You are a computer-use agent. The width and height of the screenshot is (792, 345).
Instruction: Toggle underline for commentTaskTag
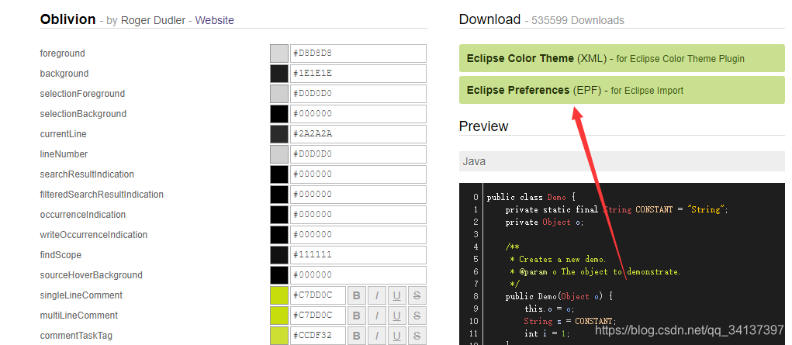(x=396, y=336)
